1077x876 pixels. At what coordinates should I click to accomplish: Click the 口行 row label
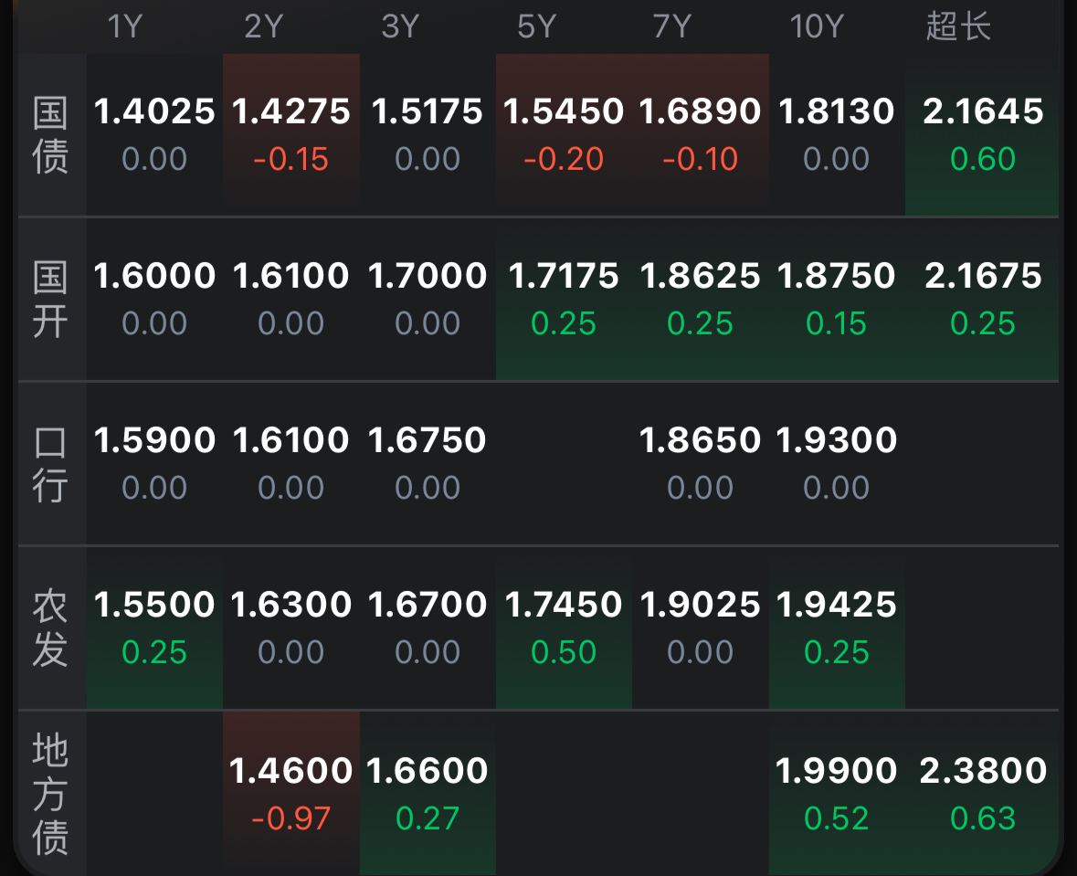point(50,464)
